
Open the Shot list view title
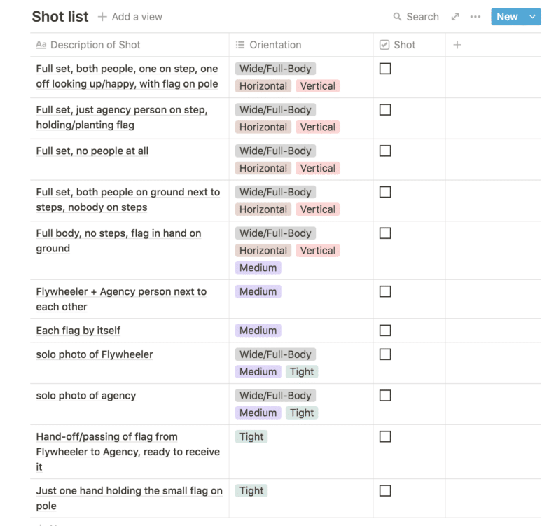(x=60, y=16)
